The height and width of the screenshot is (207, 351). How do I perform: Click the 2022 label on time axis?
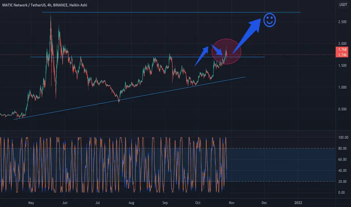coord(298,203)
